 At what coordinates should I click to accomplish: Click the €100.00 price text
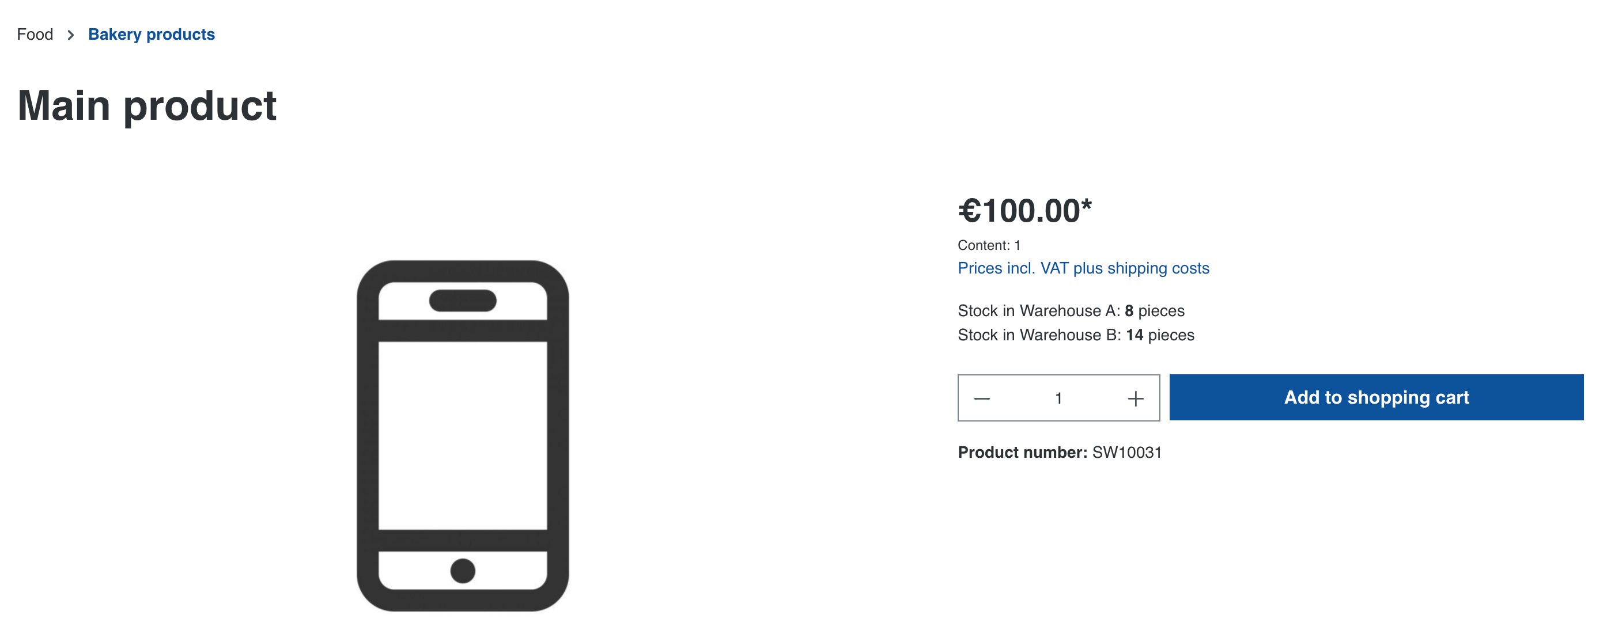tap(1024, 211)
